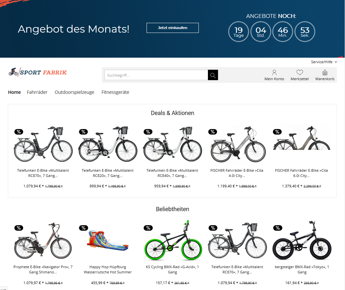
Task: Click the Angebot des Monats! banner heading
Action: pyautogui.click(x=73, y=29)
